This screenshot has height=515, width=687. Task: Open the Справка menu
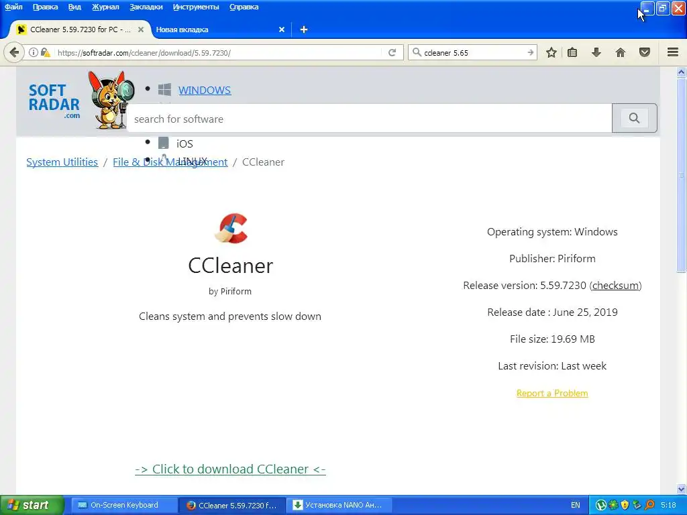click(244, 7)
